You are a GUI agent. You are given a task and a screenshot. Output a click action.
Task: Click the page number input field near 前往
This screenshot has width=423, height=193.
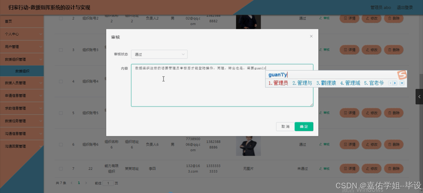pos(108,183)
